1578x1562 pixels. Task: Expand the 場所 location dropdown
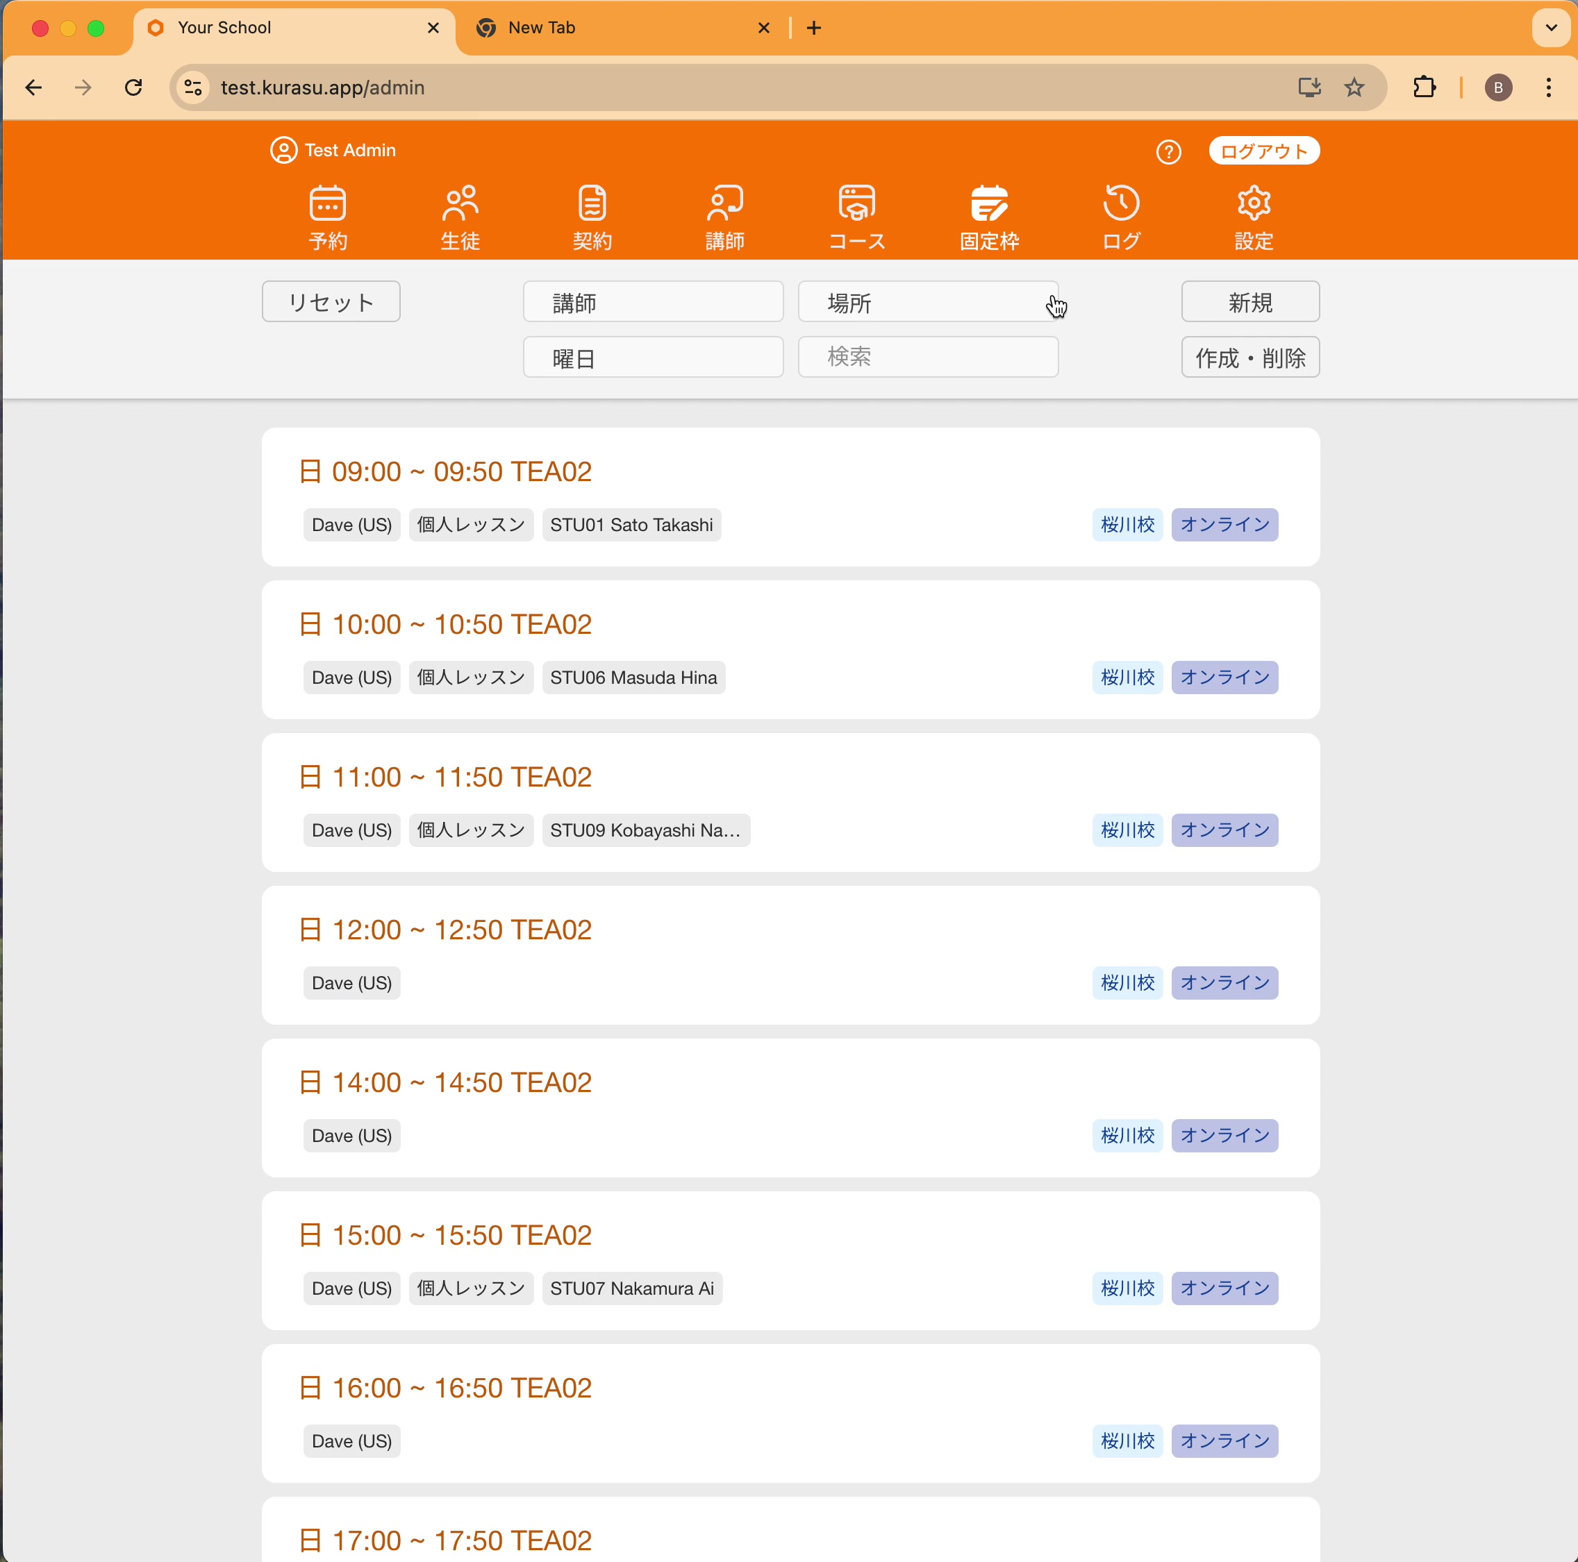[x=928, y=302]
